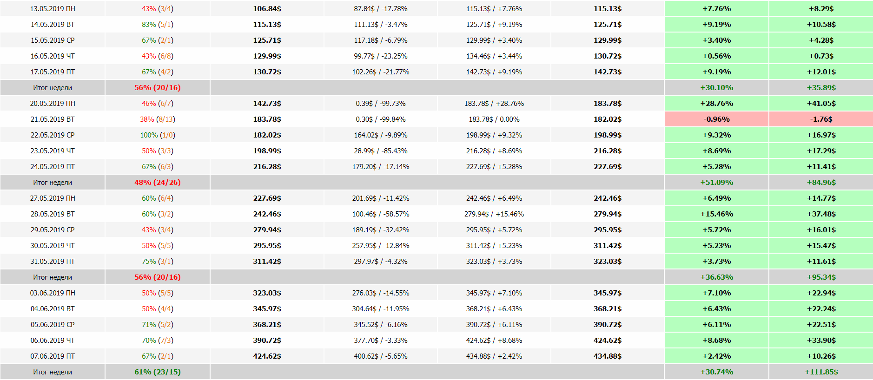
Task: Click the red -1.76$ loss cell
Action: (821, 119)
